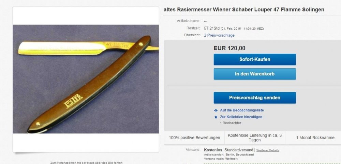Screen dimensions: 341x164
Task: Add item via In den Warenkorb
Action: click(255, 74)
